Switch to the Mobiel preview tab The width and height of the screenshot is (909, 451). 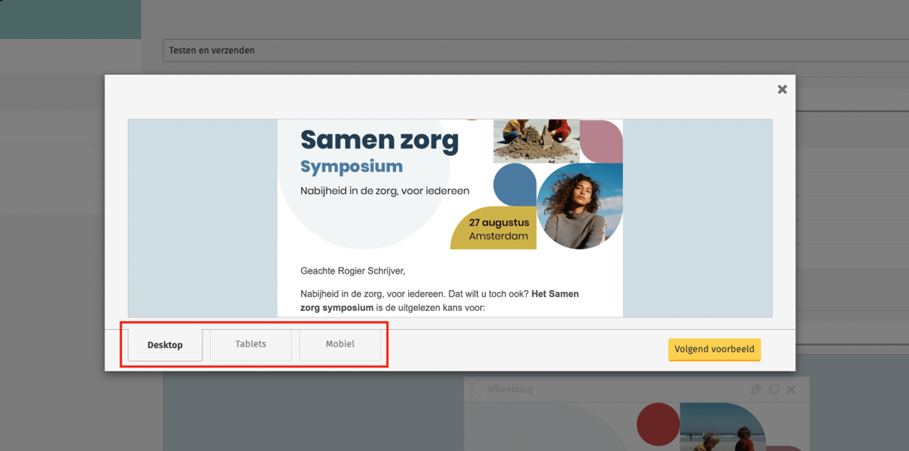pos(340,344)
